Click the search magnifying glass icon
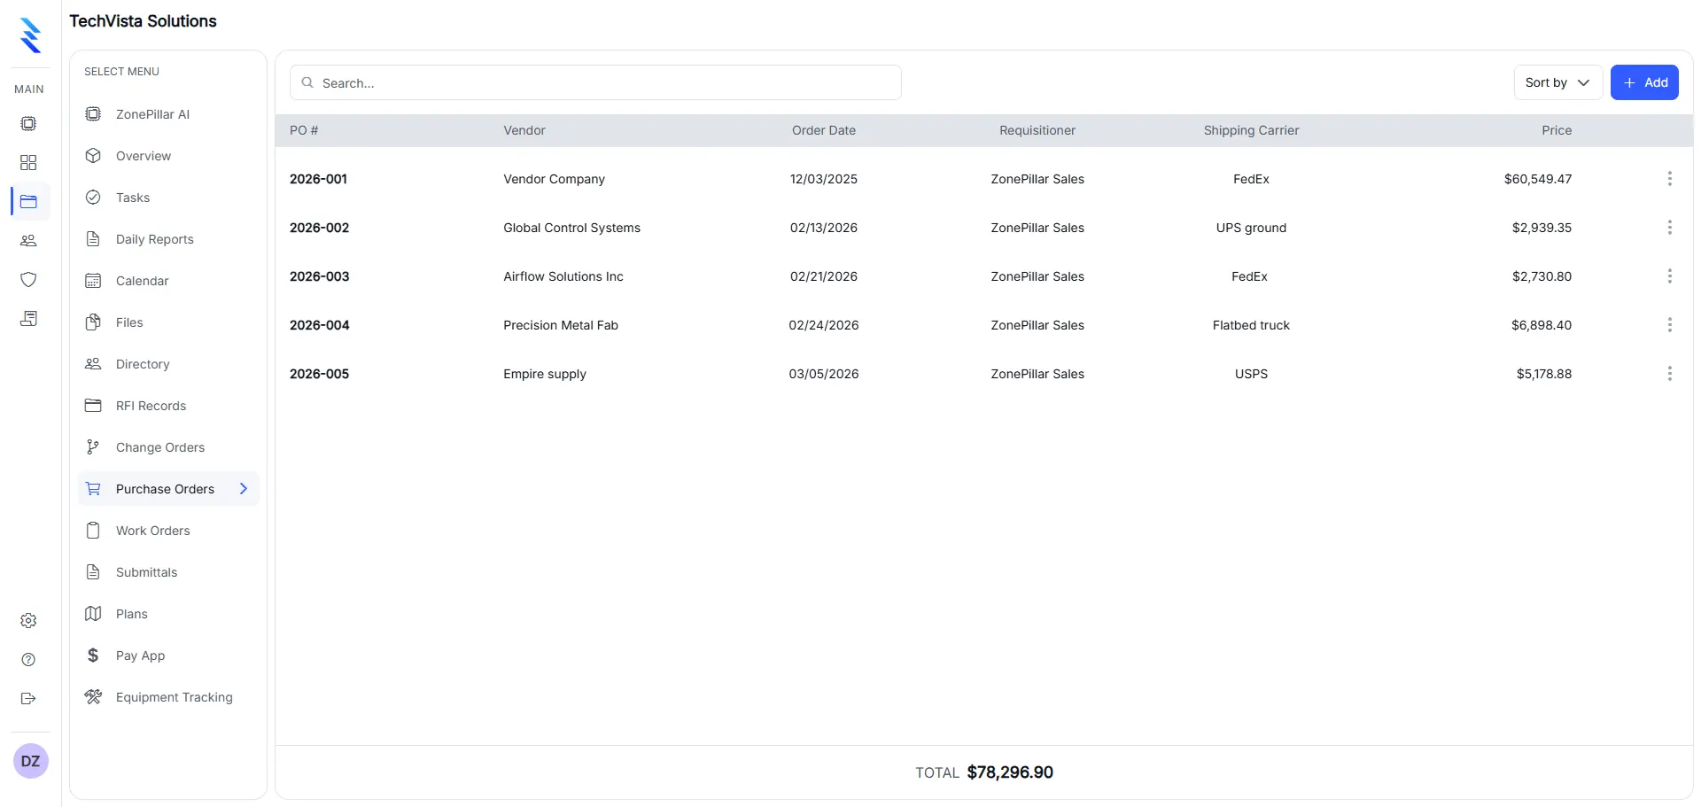Screen dimensions: 1701x807 point(307,81)
